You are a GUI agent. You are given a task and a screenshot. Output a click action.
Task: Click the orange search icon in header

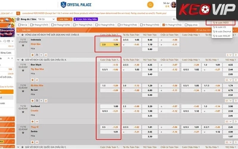coord(150,5)
